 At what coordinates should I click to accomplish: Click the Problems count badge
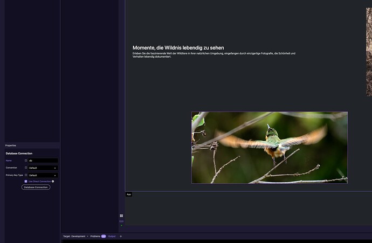[x=104, y=236]
